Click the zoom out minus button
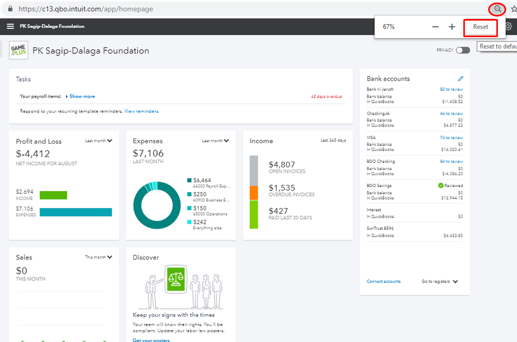This screenshot has height=342, width=517. (x=435, y=27)
